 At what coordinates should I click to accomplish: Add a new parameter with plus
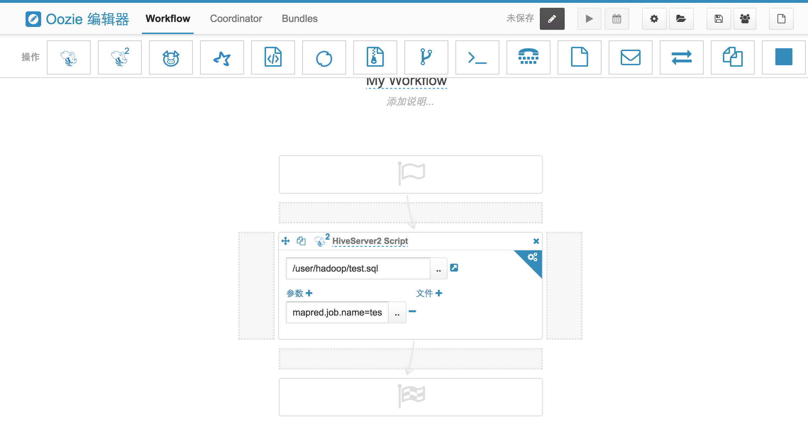[x=309, y=293]
